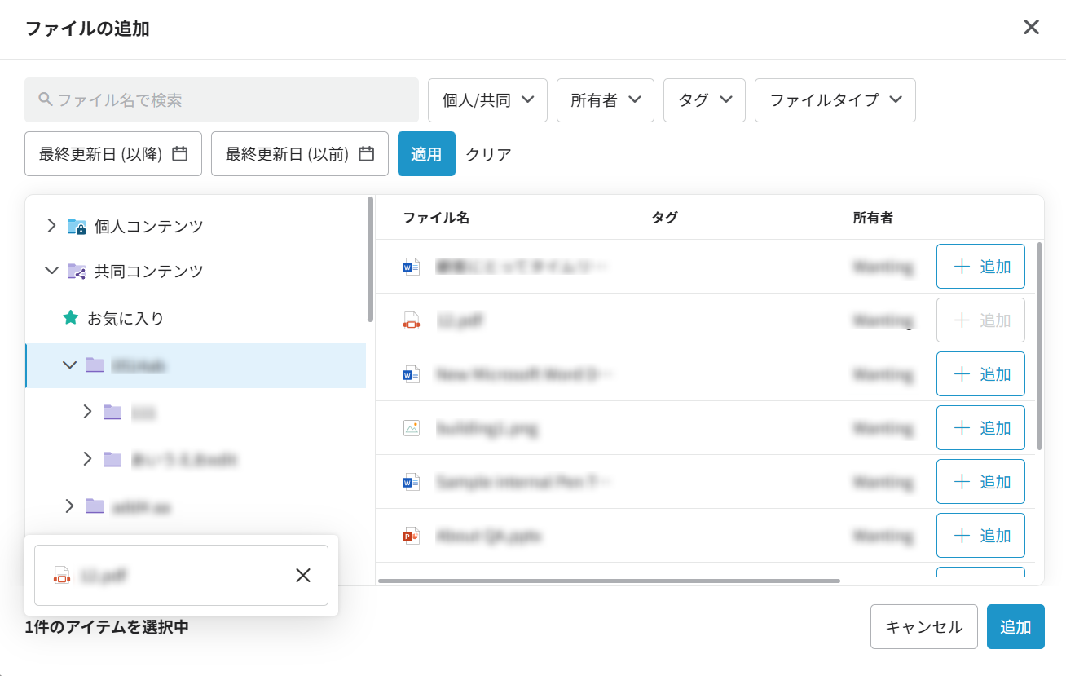This screenshot has width=1066, height=676.
Task: Collapse the highlighted selected folder
Action: [69, 365]
